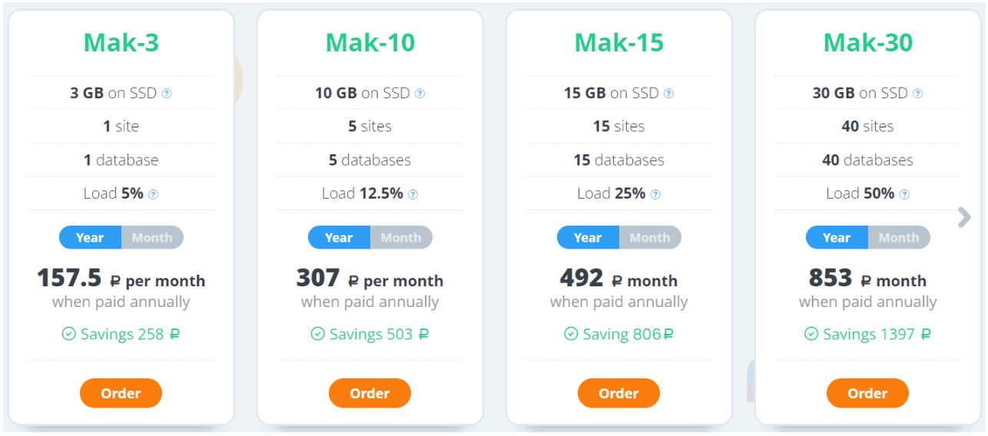Click the SSD help icon on Mak-30
The width and height of the screenshot is (988, 436).
(917, 94)
